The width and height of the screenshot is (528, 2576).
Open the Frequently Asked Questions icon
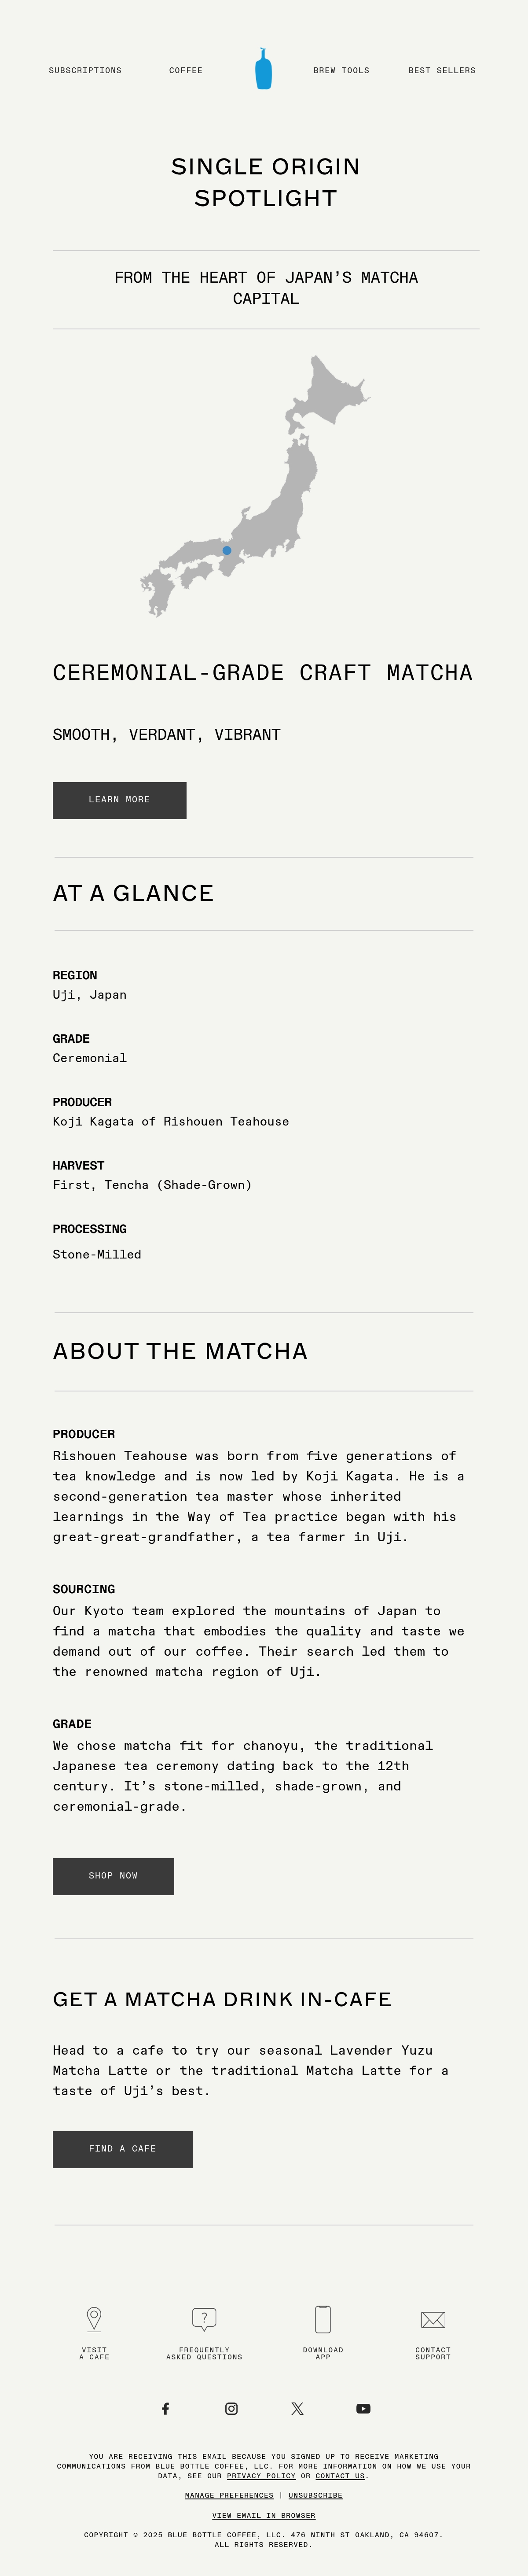(204, 2318)
